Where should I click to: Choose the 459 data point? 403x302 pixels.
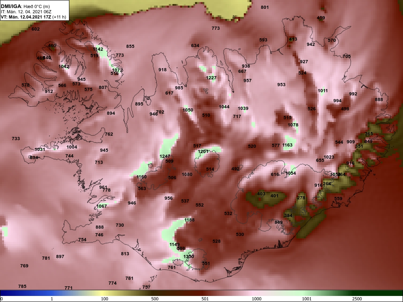(321, 18)
